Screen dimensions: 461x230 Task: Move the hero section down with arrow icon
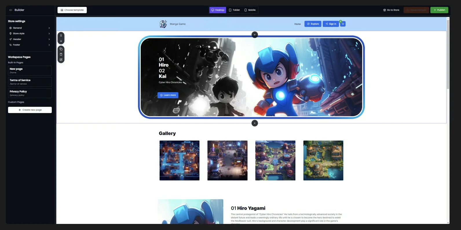click(61, 41)
